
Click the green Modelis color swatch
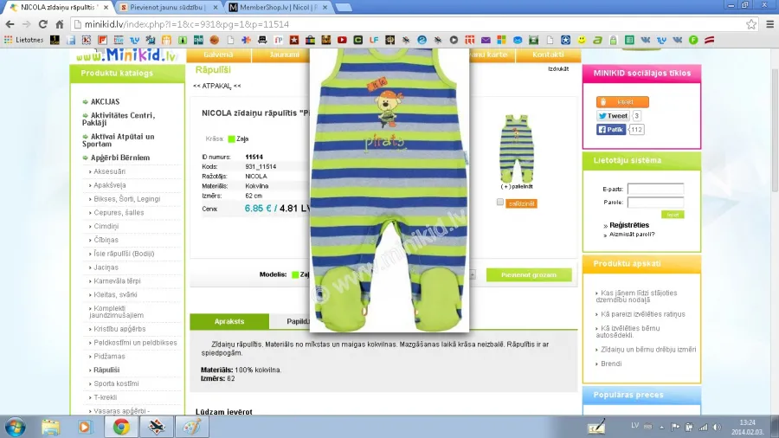tap(295, 274)
